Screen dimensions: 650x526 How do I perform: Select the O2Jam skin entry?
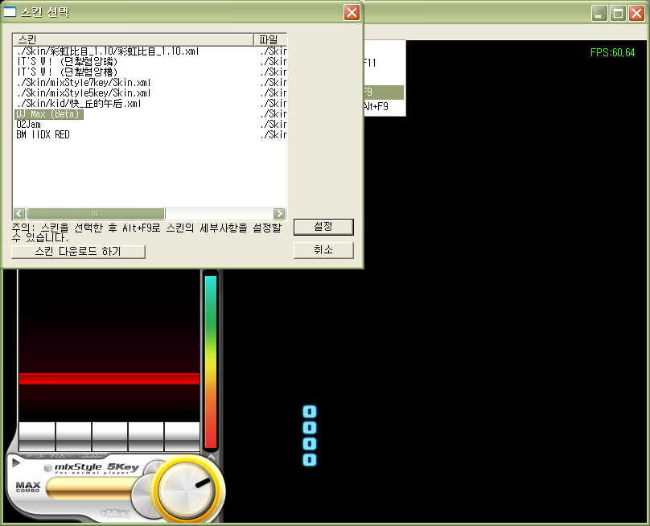point(29,125)
